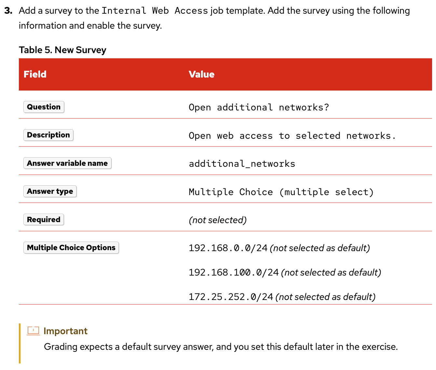Select the Answer type field label

point(50,192)
